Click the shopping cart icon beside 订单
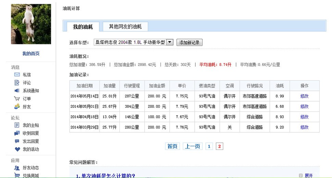 click(x=17, y=99)
